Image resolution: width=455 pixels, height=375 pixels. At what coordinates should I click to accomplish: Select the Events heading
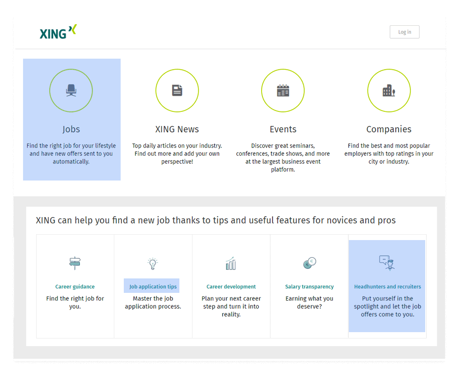coord(283,129)
